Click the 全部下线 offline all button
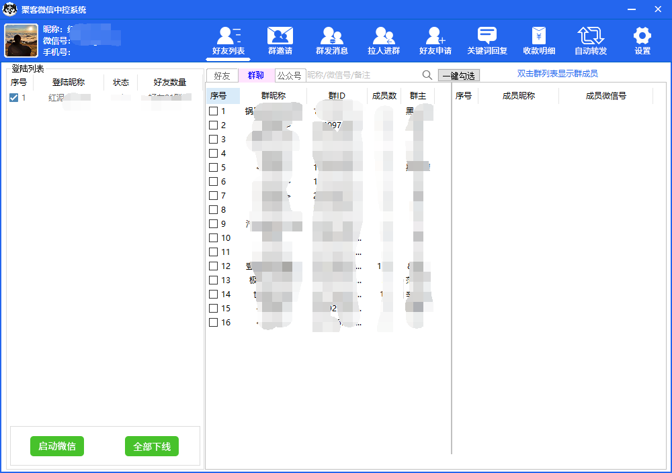The width and height of the screenshot is (672, 473). (x=152, y=445)
